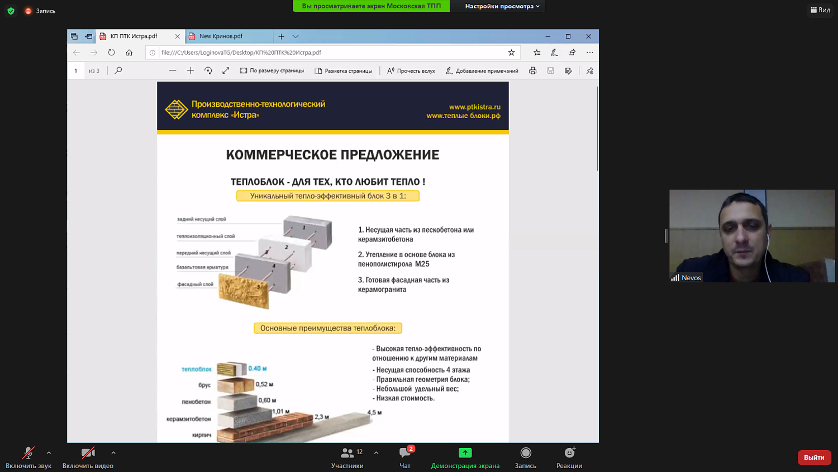The image size is (838, 472).
Task: Click the yellow Основные преимущества теплоблока label
Action: 328,328
